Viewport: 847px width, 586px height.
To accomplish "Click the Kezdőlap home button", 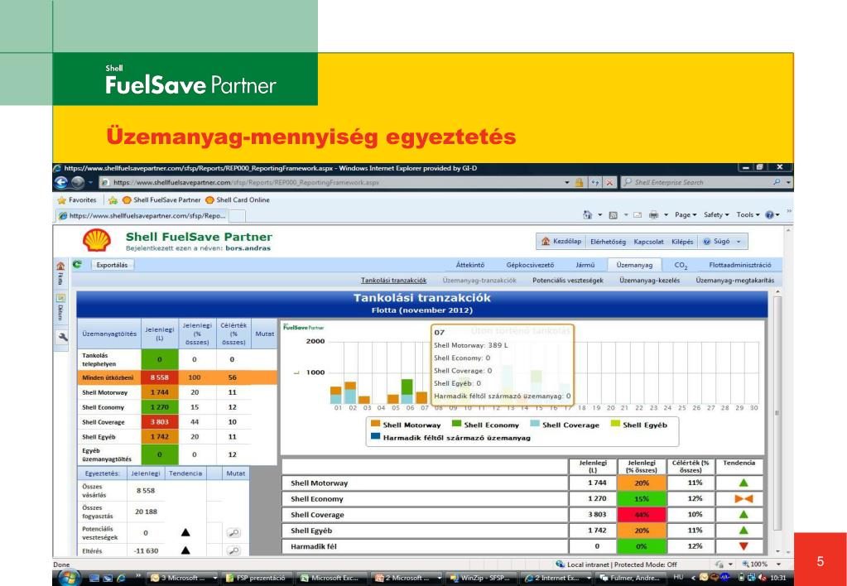I will [x=562, y=242].
